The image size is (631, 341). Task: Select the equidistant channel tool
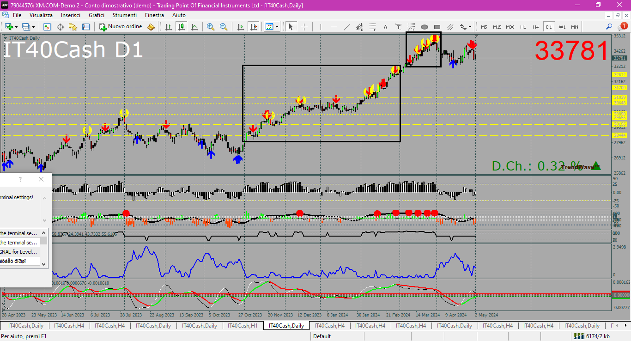point(360,27)
